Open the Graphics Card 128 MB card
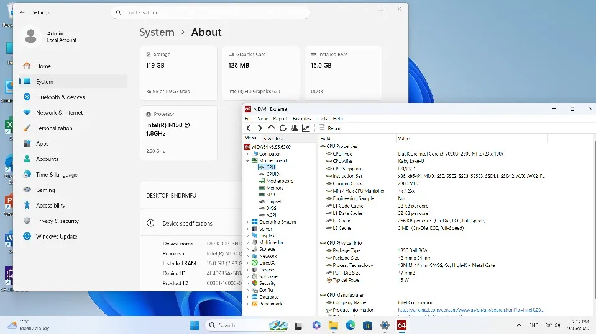This screenshot has height=334, width=596. [261, 73]
